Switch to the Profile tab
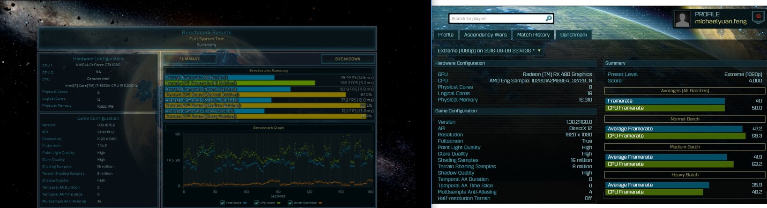Viewport: 767px width, 208px height. [445, 35]
